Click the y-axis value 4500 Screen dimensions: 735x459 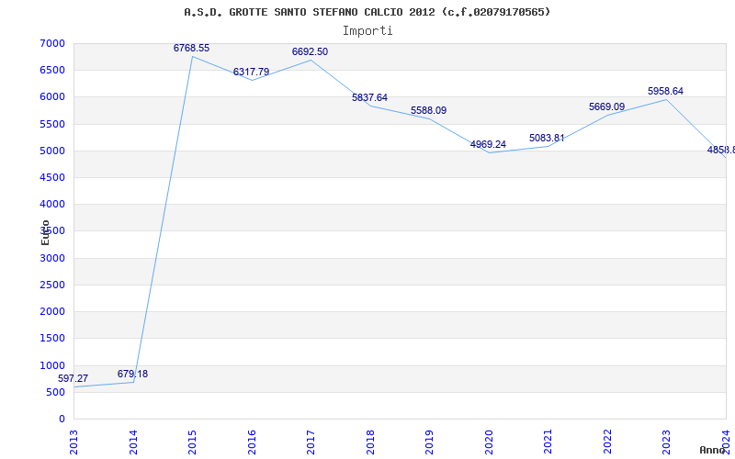52,177
